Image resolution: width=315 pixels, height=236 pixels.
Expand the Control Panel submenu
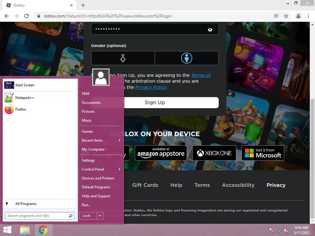coord(102,169)
